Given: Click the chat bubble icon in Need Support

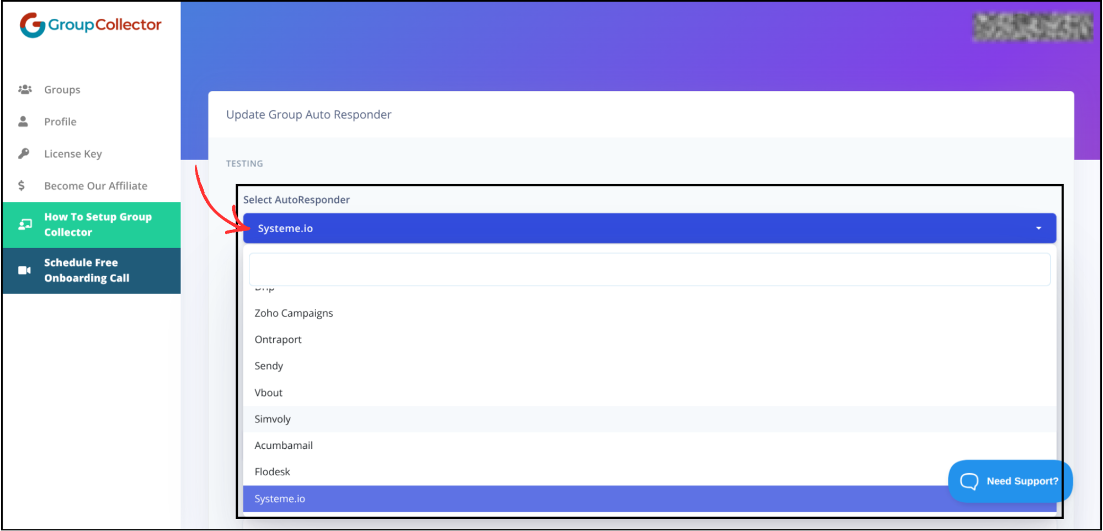Looking at the screenshot, I should (x=969, y=481).
